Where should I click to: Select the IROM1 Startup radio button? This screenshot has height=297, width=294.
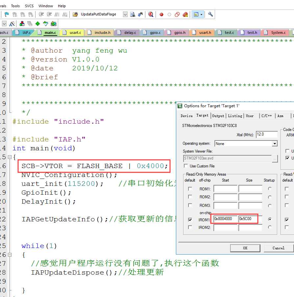pos(270,219)
